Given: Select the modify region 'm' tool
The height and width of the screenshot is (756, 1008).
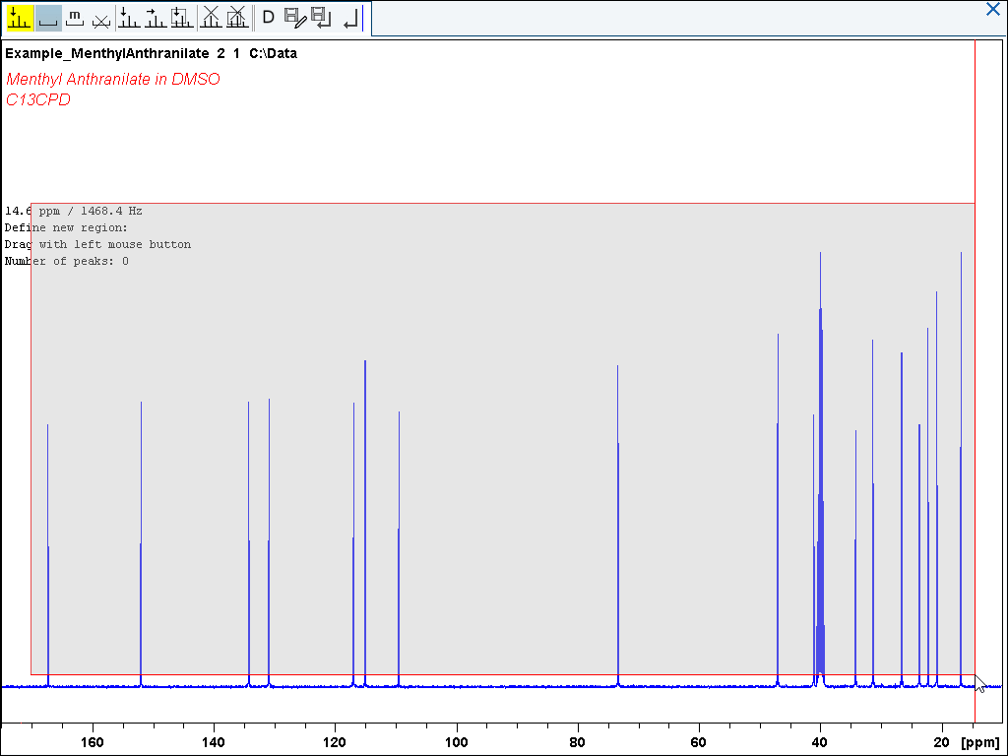Looking at the screenshot, I should pyautogui.click(x=75, y=18).
